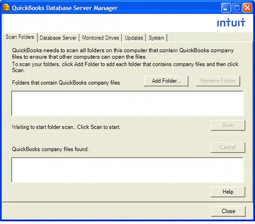Open Help
Image resolution: width=255 pixels, height=224 pixels.
click(x=228, y=192)
